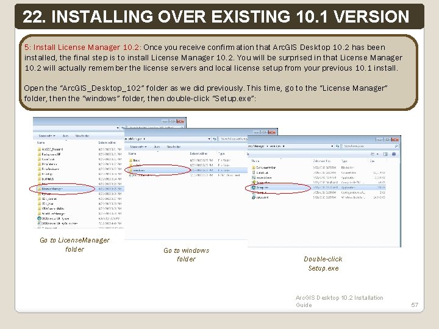Open the circled windows folder in middle window
This screenshot has height=329, width=439.
(188, 170)
